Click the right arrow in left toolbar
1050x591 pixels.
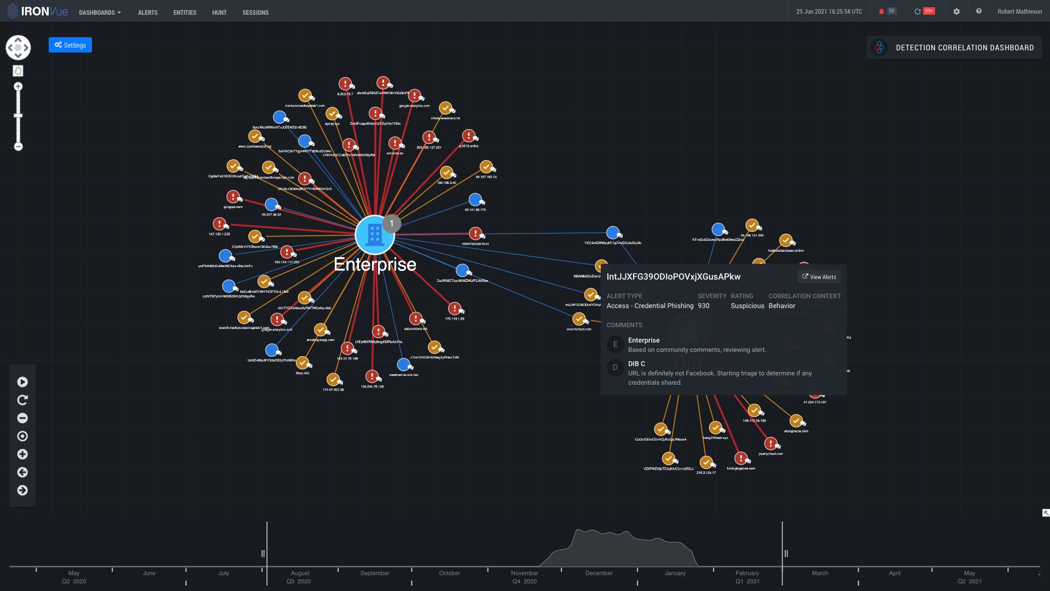click(22, 490)
